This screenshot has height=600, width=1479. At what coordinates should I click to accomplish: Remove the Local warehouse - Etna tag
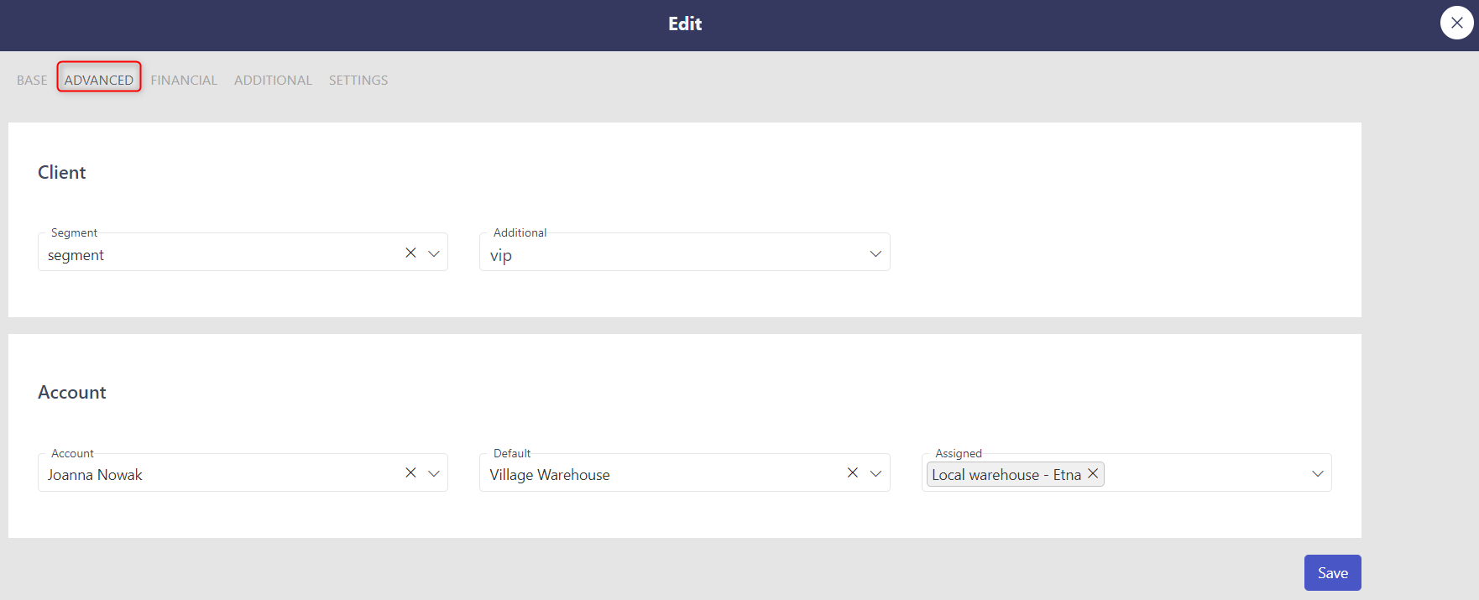[1093, 473]
